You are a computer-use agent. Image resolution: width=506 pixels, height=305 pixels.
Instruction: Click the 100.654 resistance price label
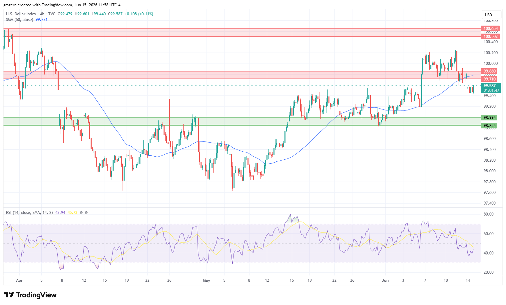coord(491,29)
